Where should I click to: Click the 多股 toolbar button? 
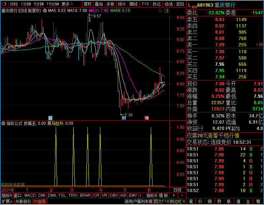[x=110, y=4]
